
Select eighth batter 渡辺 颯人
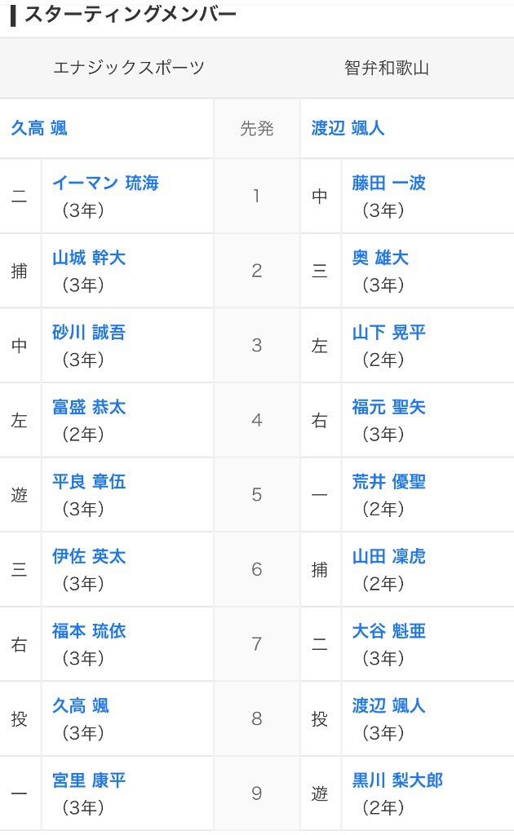pos(389,705)
